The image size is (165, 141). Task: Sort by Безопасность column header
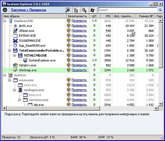[78, 16]
